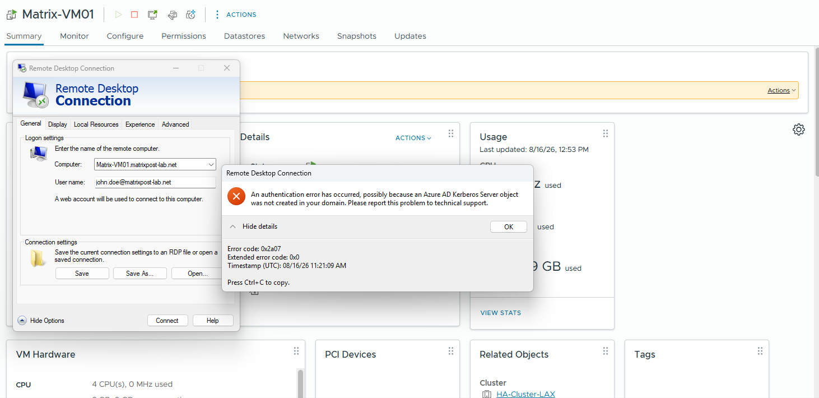Open the Actions dropdown in the yellow banner
819x398 pixels.
[782, 90]
